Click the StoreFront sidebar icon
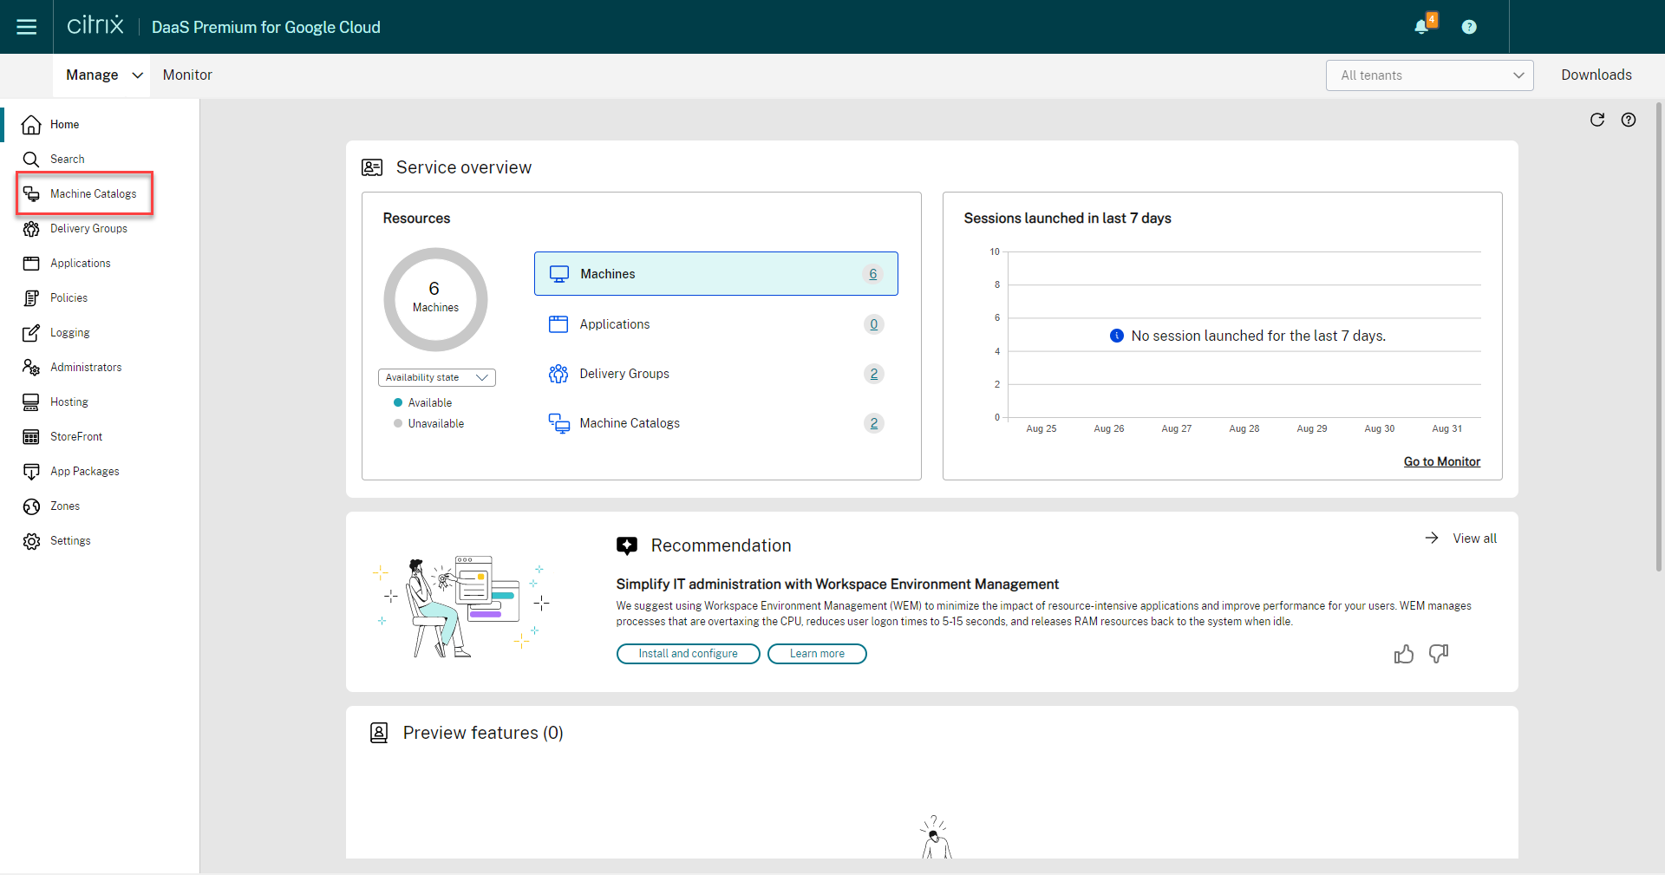 (x=31, y=436)
